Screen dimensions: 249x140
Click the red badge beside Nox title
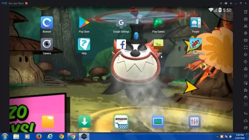coord(26,3)
